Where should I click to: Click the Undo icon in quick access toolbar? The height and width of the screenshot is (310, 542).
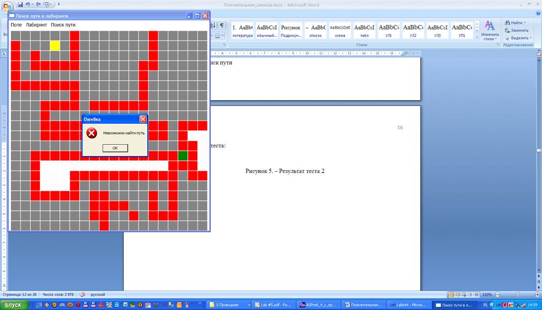[x=29, y=4]
